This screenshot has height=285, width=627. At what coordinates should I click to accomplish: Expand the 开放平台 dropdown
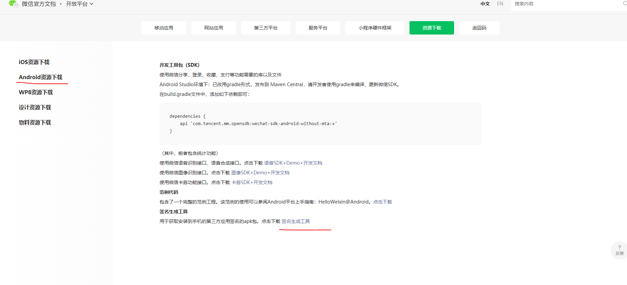tap(80, 4)
